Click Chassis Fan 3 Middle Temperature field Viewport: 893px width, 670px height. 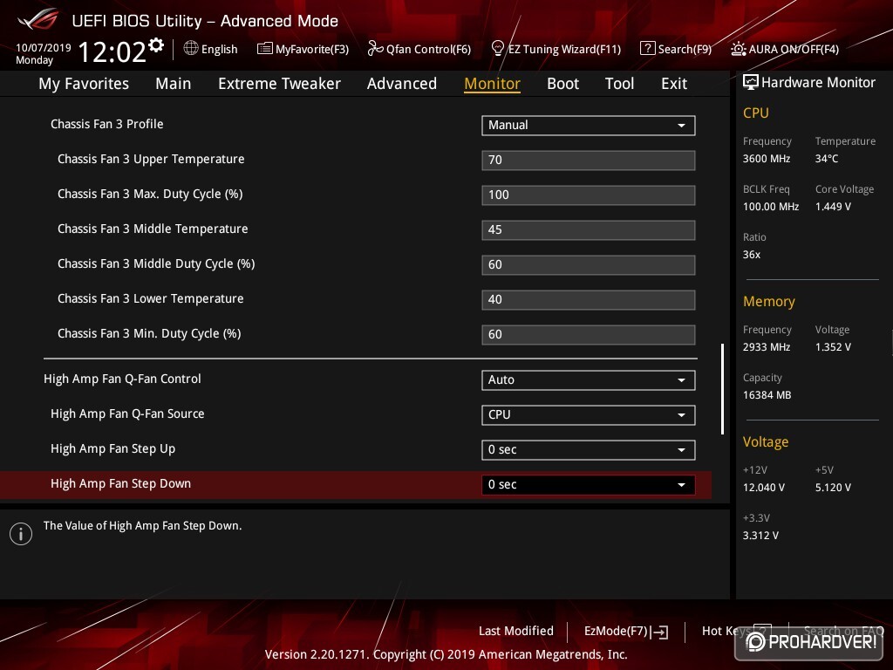(589, 230)
